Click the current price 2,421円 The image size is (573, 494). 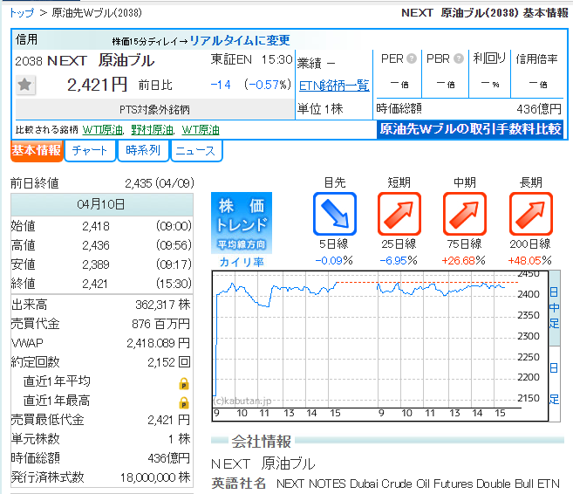coord(97,85)
